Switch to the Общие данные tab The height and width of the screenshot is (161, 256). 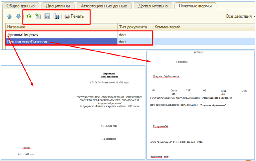[21, 6]
